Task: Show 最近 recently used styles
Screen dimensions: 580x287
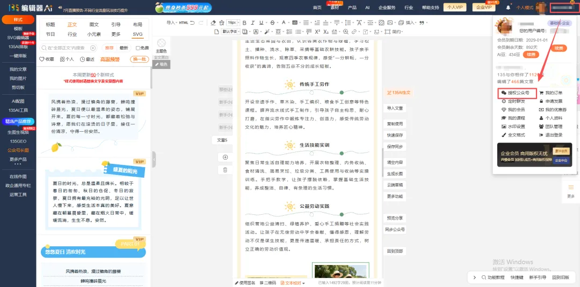Action: click(x=87, y=59)
